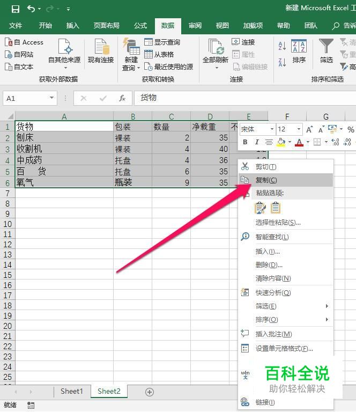This screenshot has height=412, width=356.
Task: Choose 设置单元格格式(F)... menu item
Action: (286, 349)
